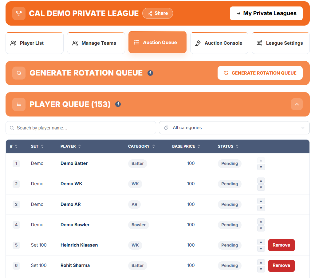311x278 pixels.
Task: Click the Demo AR player name
Action: [x=71, y=204]
